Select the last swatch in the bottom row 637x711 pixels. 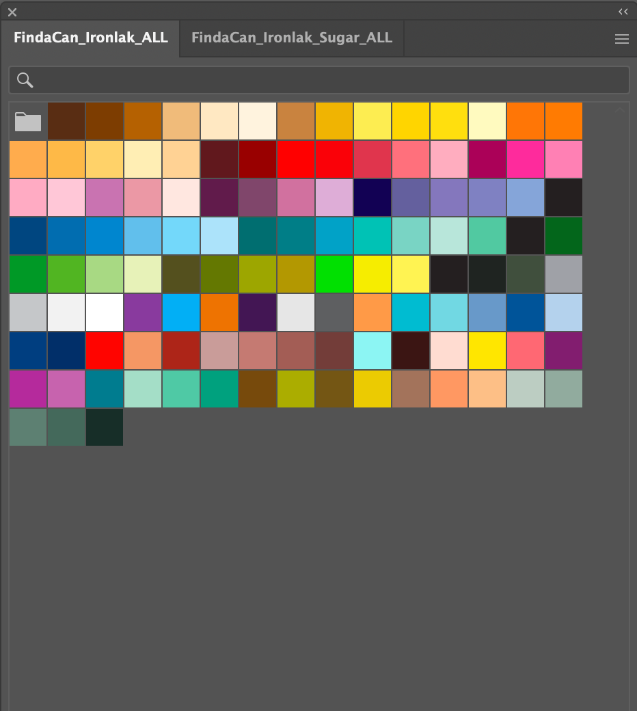point(105,427)
